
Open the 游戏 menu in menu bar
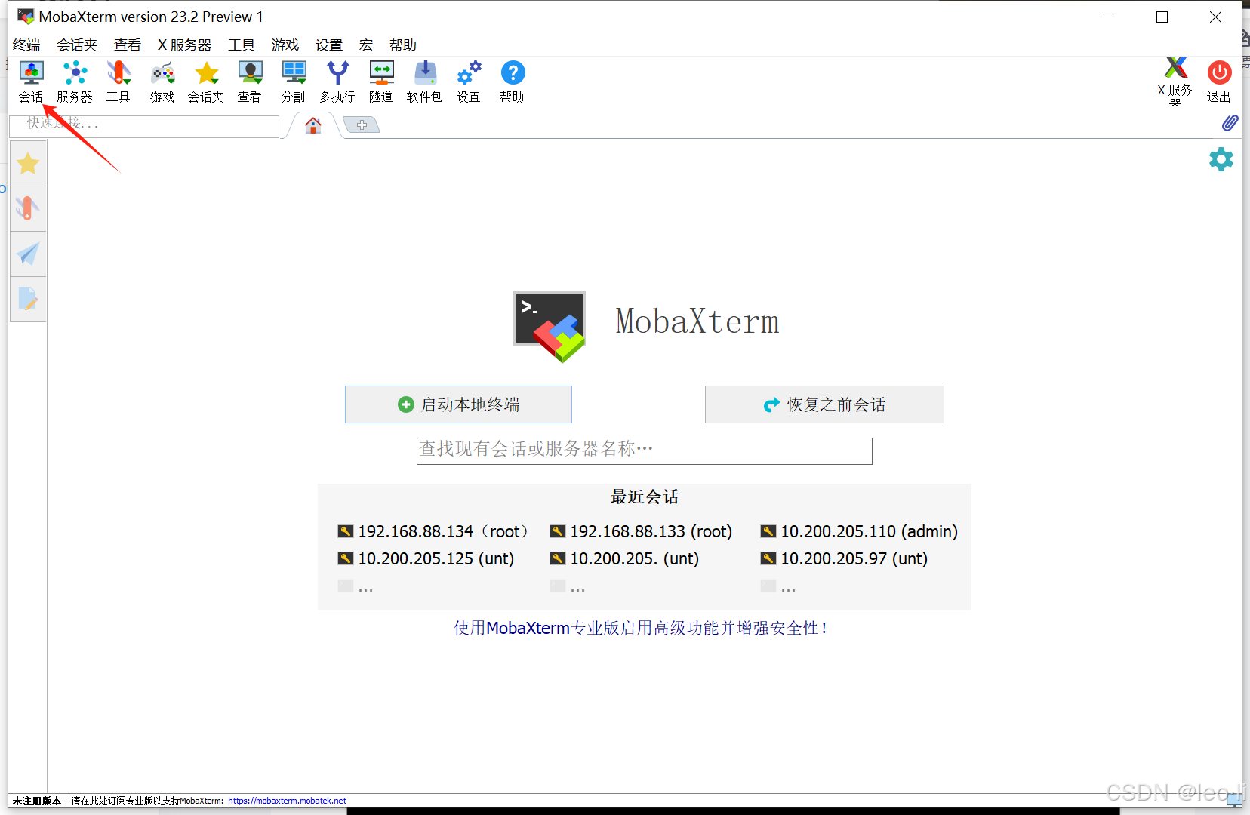pos(285,45)
